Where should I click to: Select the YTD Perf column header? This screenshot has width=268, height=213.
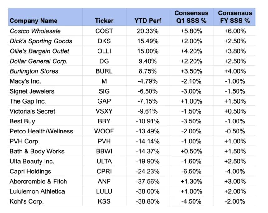148,17
